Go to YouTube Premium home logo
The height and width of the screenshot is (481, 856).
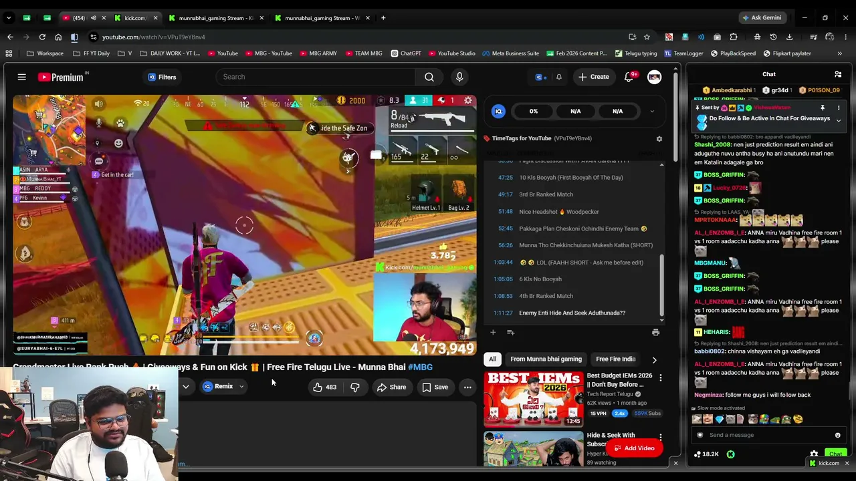pos(61,77)
